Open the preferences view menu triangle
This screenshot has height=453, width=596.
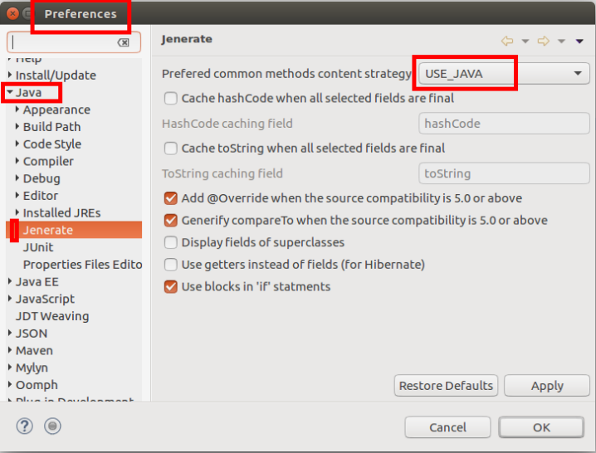(579, 41)
